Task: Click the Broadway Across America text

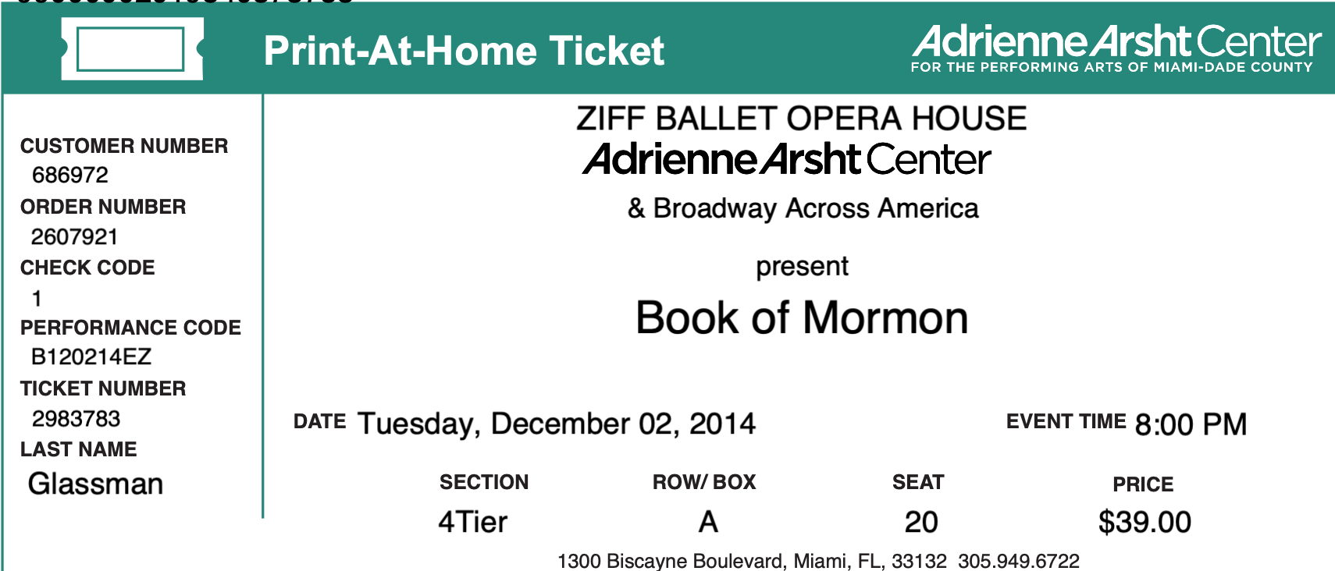Action: (x=803, y=208)
